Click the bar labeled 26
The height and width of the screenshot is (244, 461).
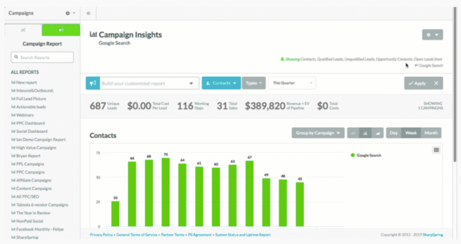[x=116, y=214]
